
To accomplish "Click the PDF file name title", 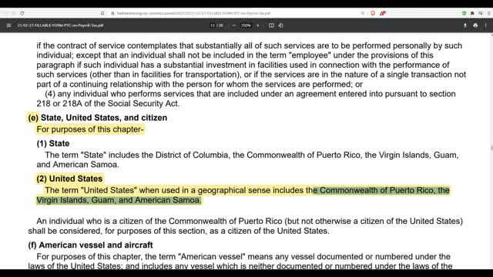I will pyautogui.click(x=60, y=25).
